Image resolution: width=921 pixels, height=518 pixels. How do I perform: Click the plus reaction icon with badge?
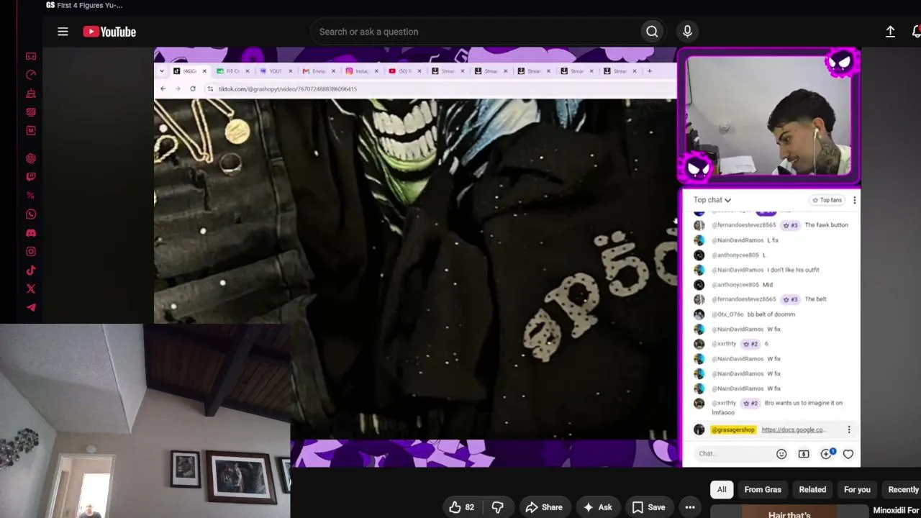tap(827, 453)
